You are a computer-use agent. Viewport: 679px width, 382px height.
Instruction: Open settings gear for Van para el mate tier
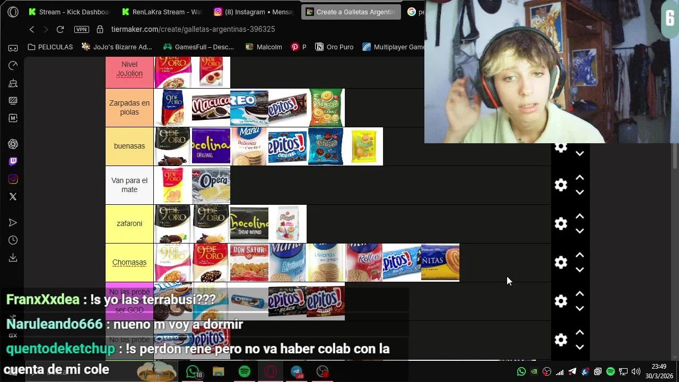(x=561, y=185)
